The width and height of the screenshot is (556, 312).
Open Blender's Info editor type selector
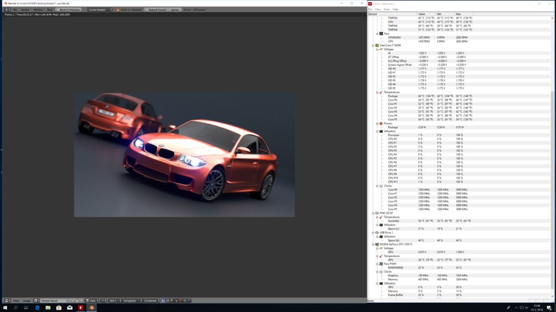[8, 10]
